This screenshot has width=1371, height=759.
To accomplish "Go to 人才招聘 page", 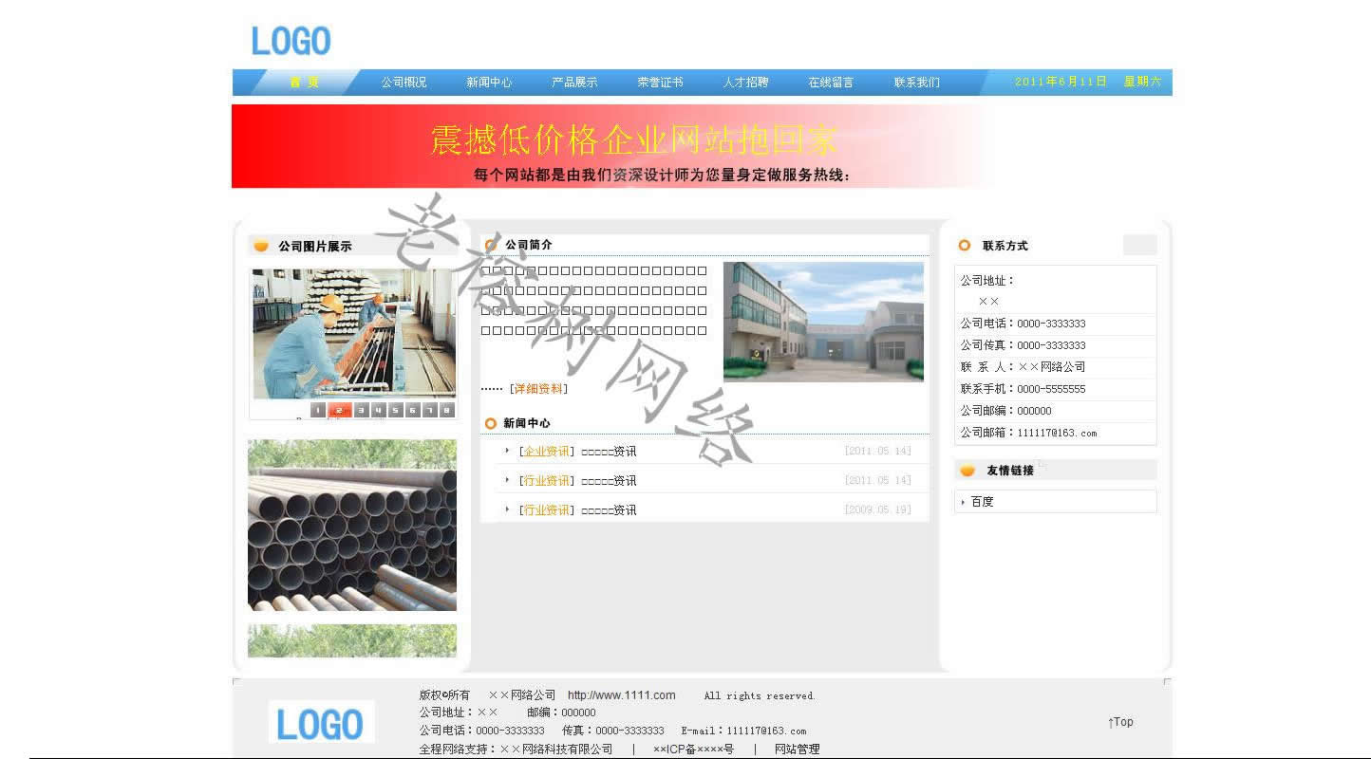I will point(745,83).
